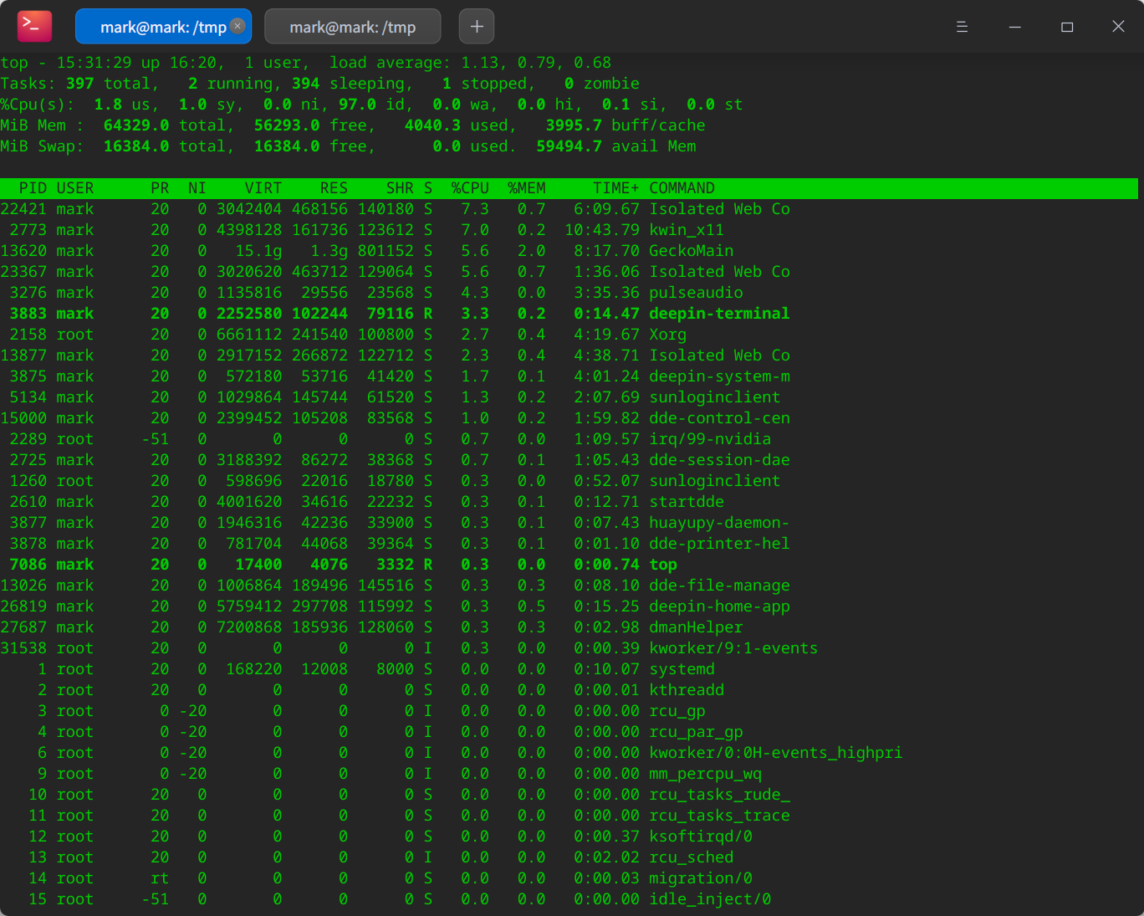The image size is (1144, 916).
Task: Select the active blue mark@mark: /tmp tab
Action: point(163,27)
